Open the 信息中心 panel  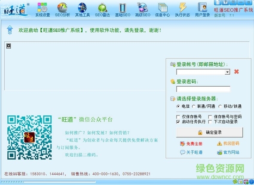coord(162,10)
